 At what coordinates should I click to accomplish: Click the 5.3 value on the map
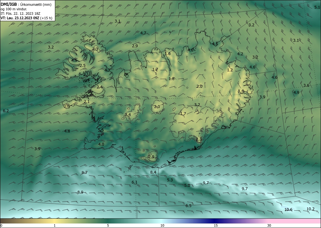pyautogui.click(x=170, y=180)
